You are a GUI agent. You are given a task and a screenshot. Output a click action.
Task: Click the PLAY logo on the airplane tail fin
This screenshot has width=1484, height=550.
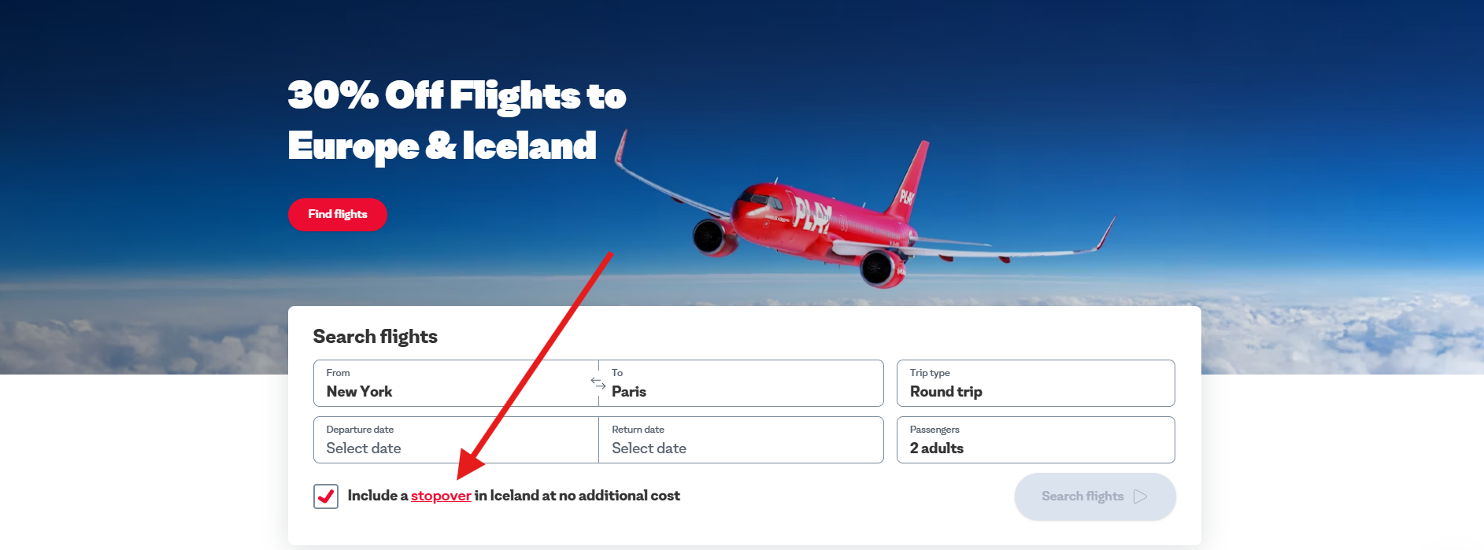coord(907,197)
